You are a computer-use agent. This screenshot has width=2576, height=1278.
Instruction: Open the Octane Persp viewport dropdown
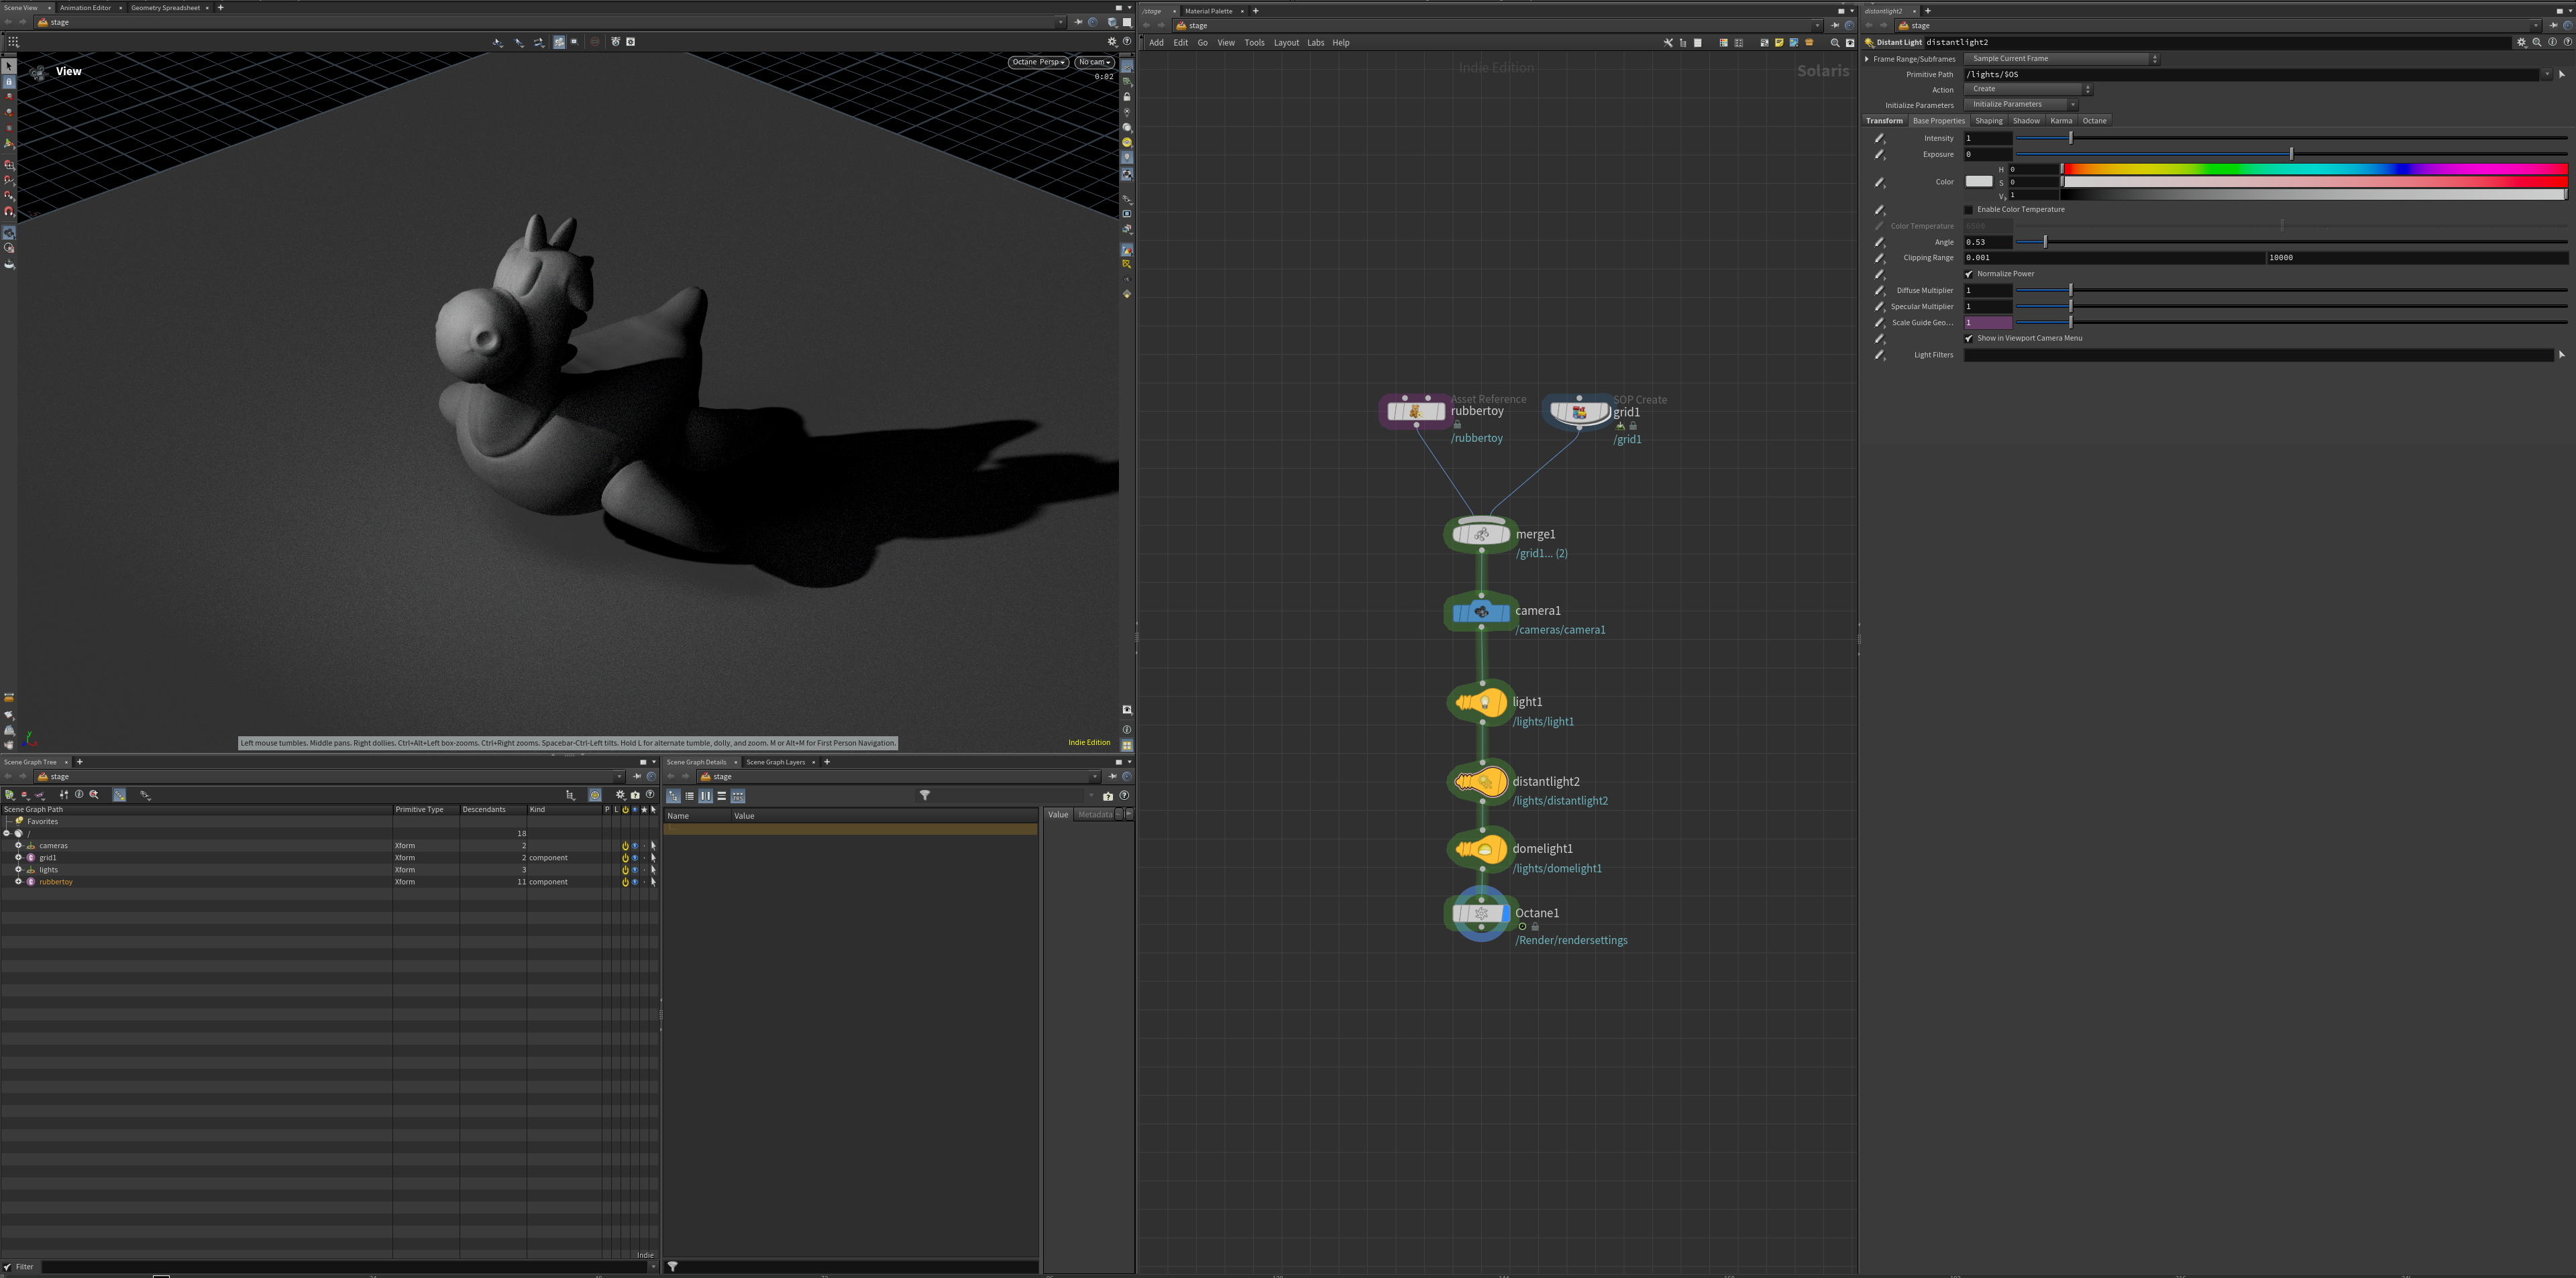1038,62
